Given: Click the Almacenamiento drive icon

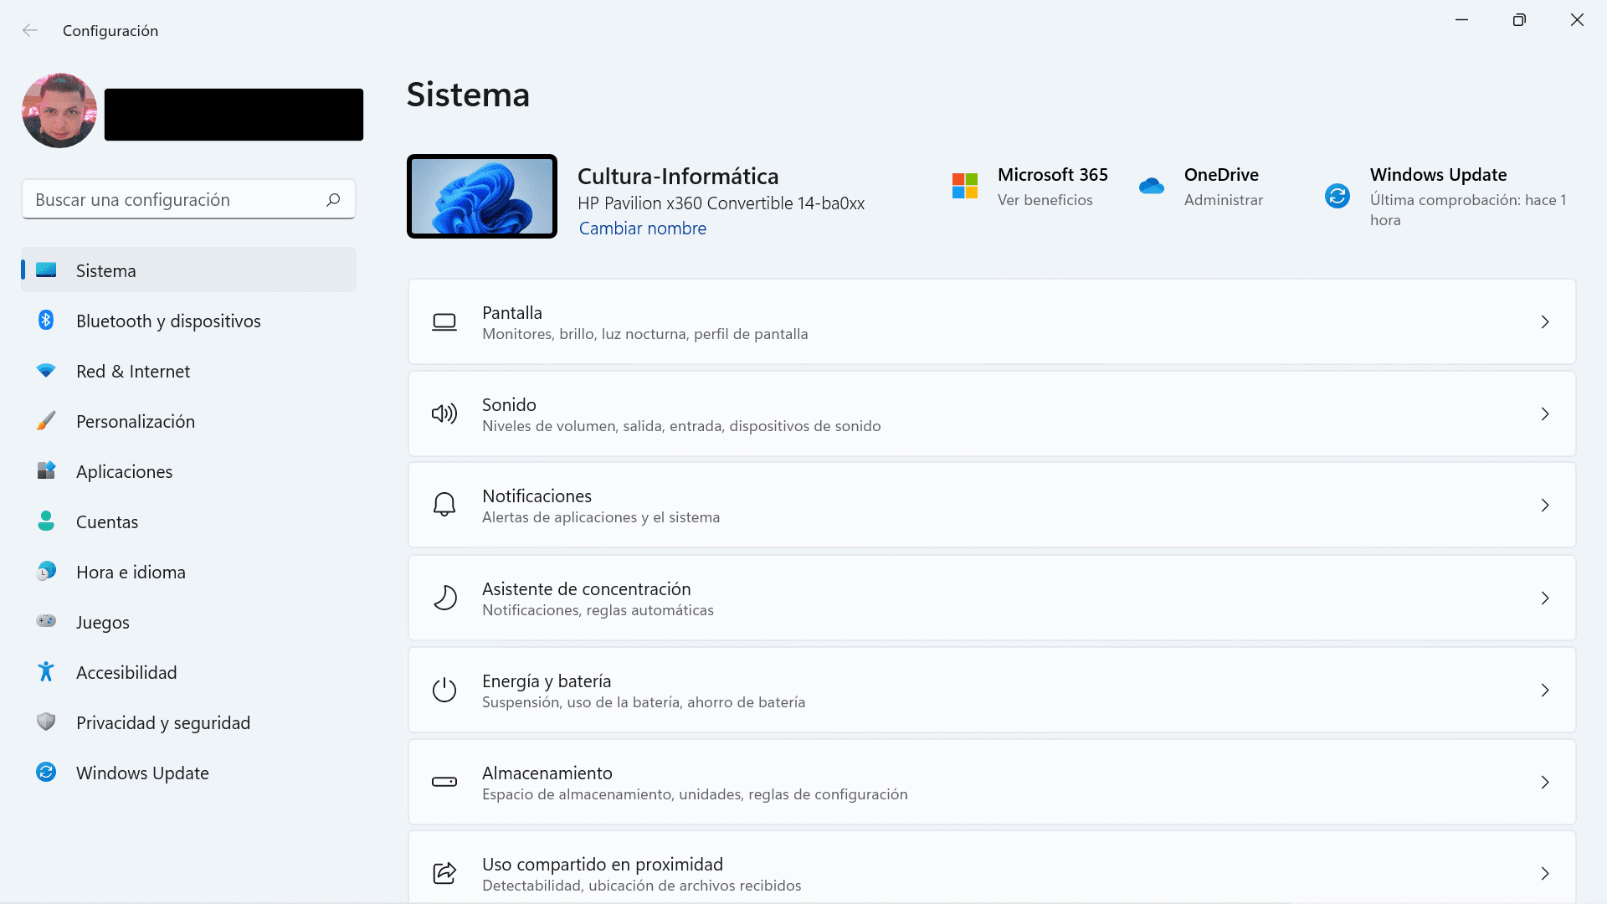Looking at the screenshot, I should click(x=444, y=782).
